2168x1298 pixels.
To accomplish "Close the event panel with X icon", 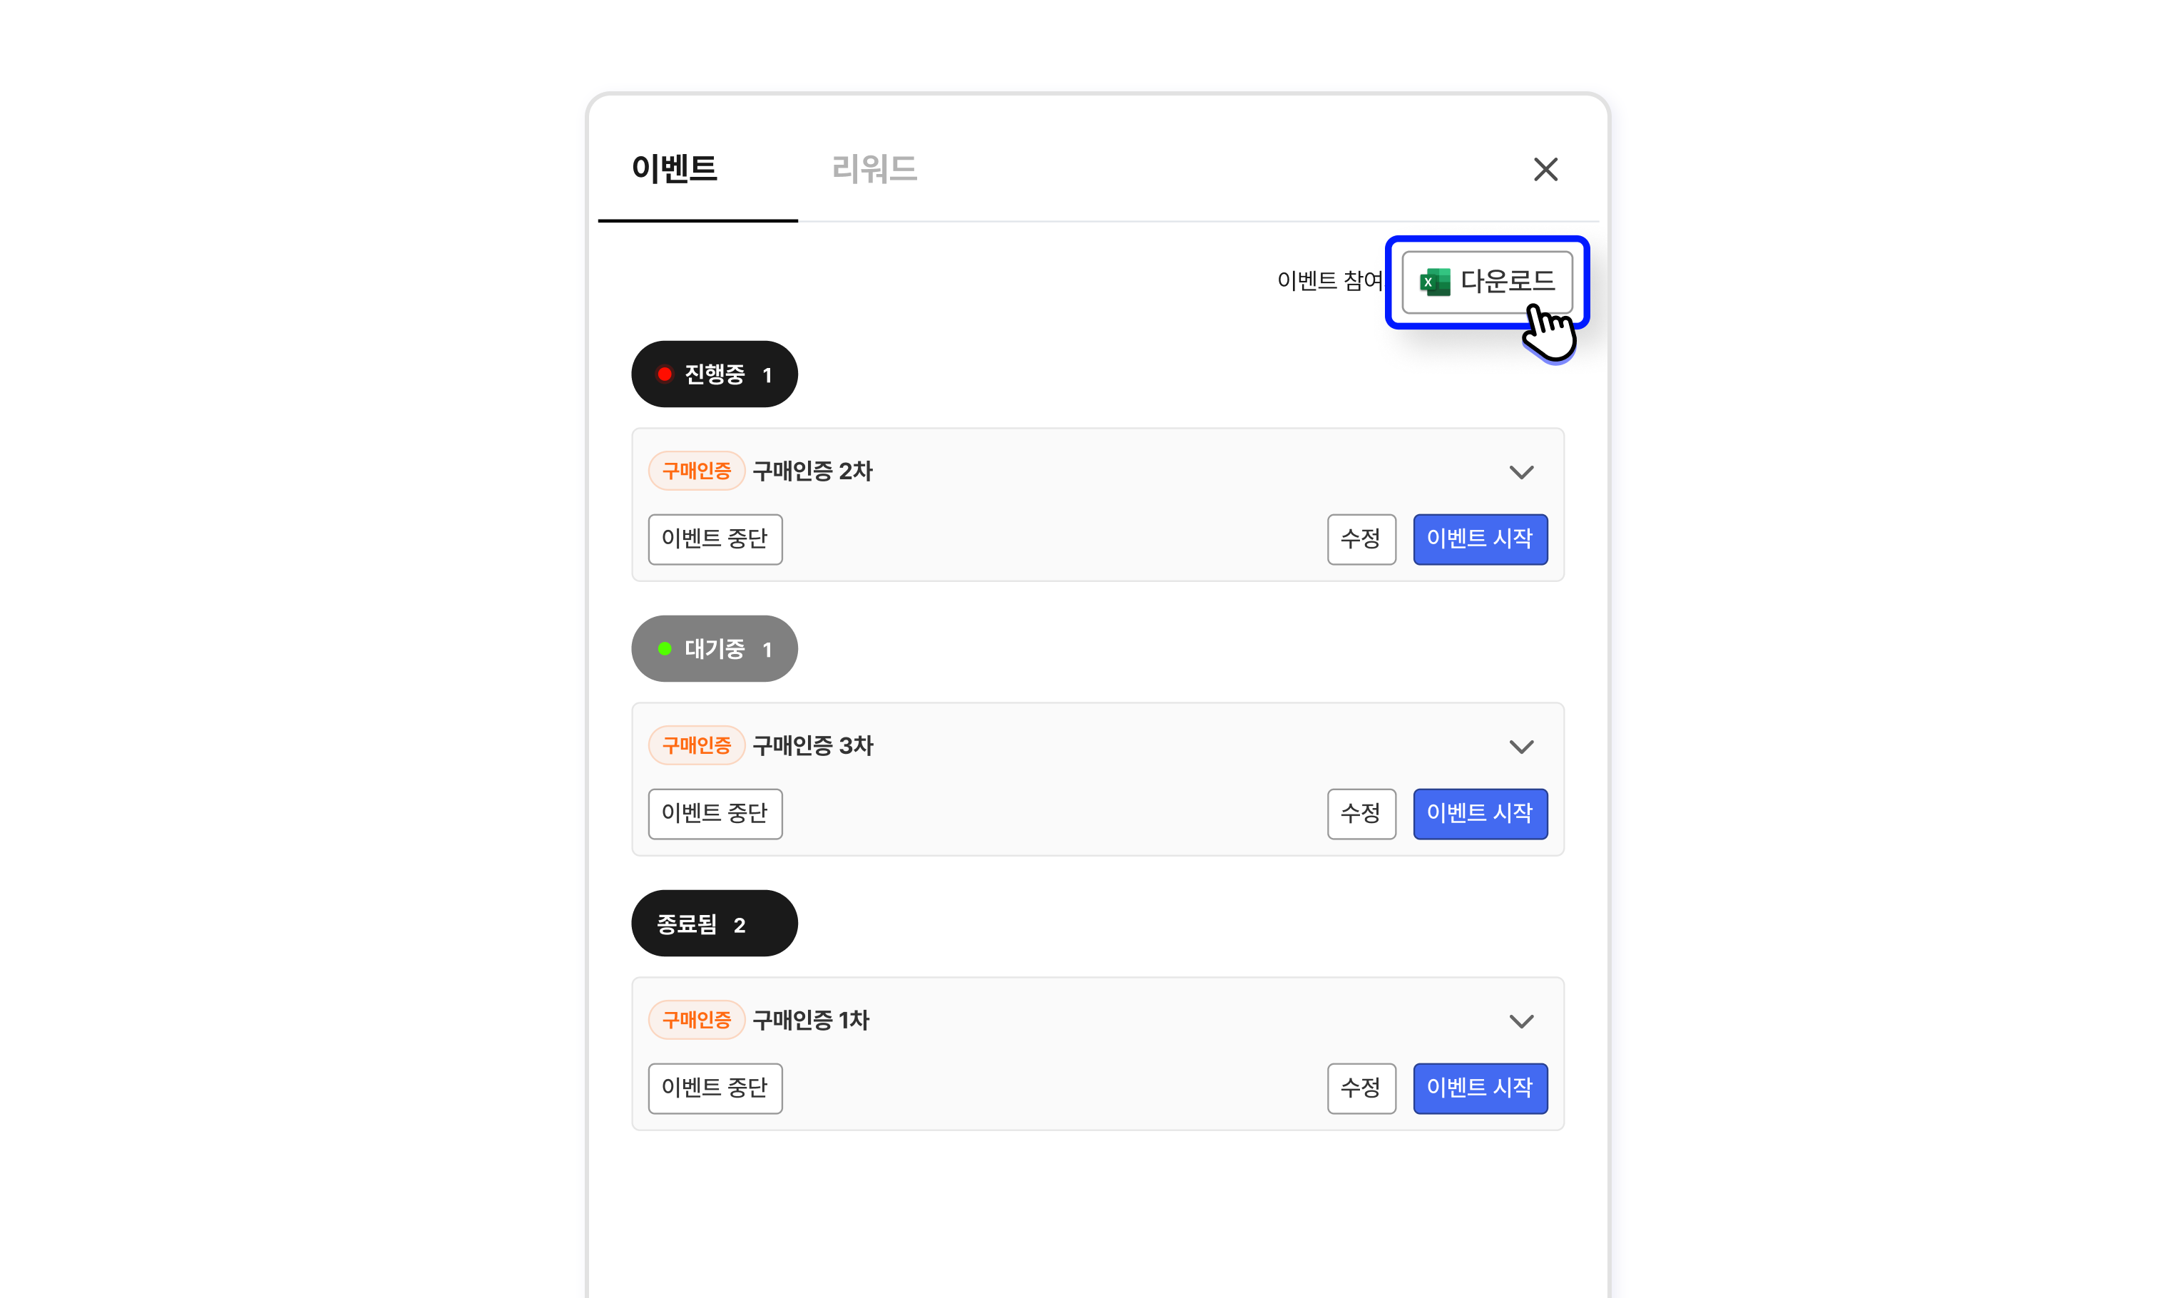I will pyautogui.click(x=1545, y=169).
